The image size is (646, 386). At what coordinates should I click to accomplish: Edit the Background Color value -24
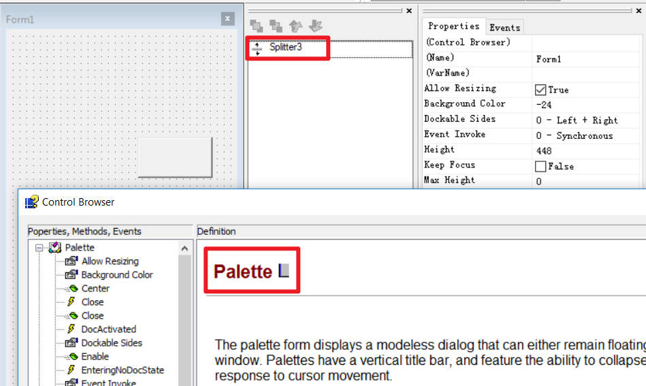point(585,105)
